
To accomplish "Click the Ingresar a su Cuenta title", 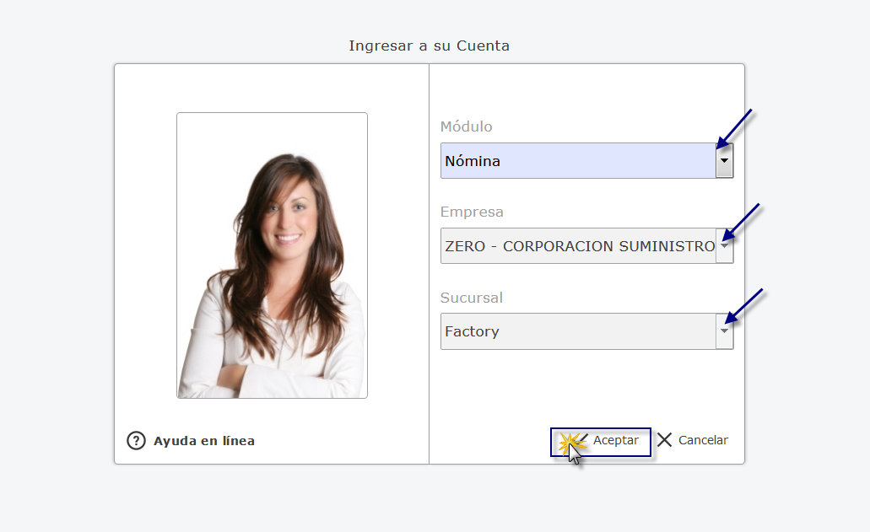I will point(429,46).
